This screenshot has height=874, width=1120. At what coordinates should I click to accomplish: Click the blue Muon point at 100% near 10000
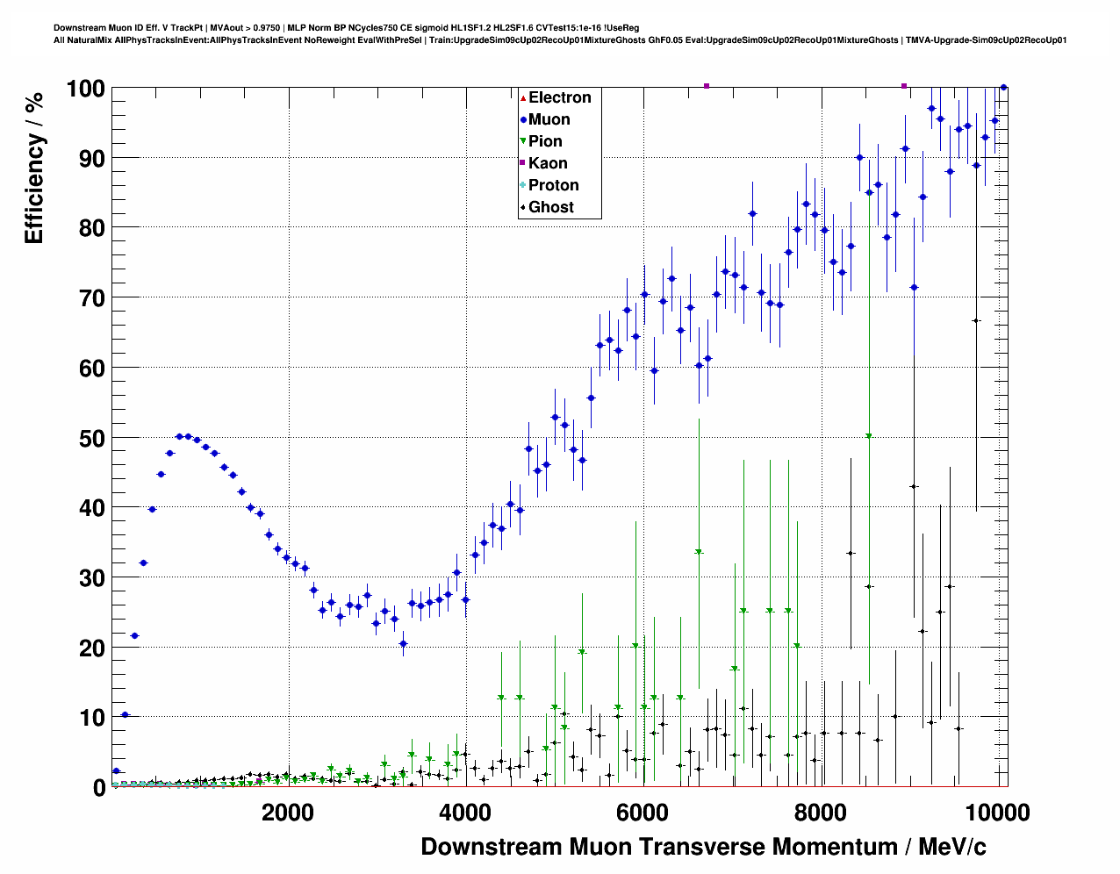point(1004,87)
